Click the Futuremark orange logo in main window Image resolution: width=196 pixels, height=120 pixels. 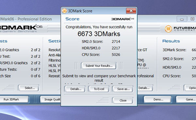tap(168, 29)
